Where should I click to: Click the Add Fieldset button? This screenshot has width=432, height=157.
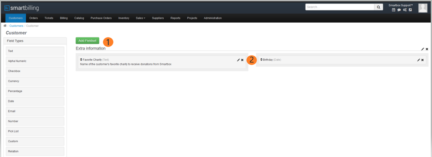[87, 41]
